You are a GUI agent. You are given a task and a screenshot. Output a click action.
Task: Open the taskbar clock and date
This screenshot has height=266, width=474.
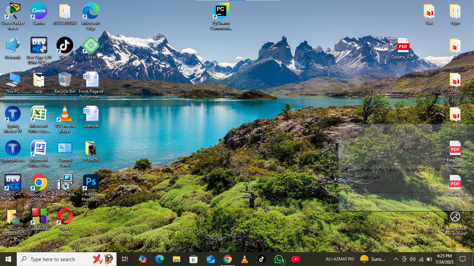coord(444,259)
